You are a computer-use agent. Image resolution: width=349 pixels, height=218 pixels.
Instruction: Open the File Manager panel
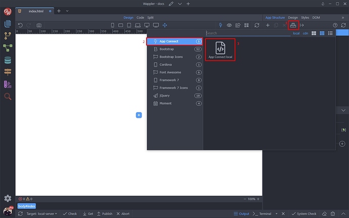coord(8,23)
